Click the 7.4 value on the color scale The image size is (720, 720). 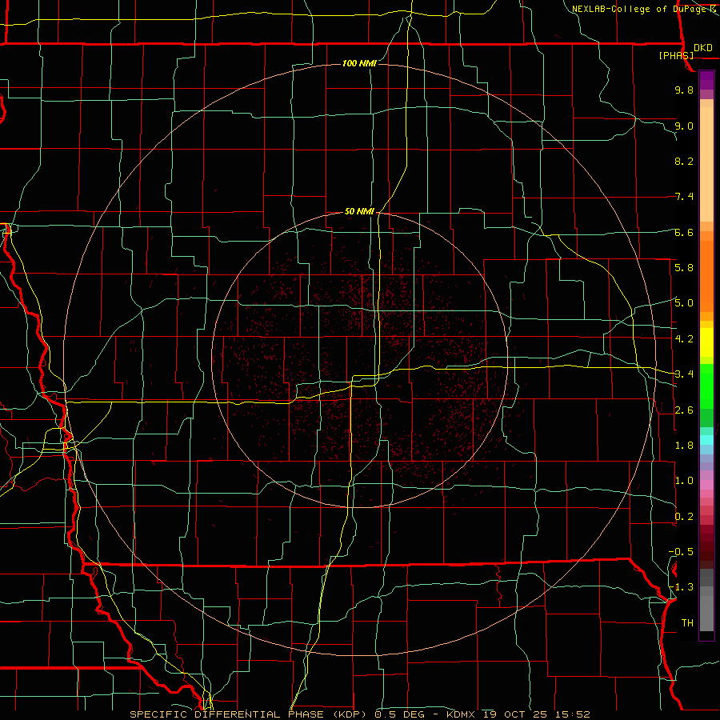684,197
